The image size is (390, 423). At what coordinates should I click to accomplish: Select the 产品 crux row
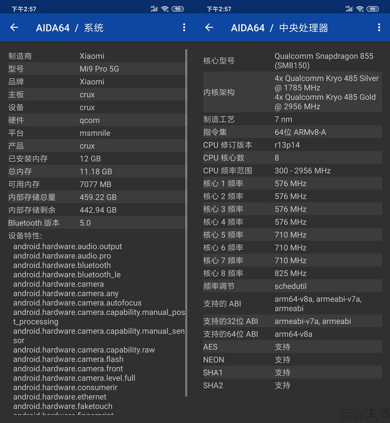click(97, 146)
